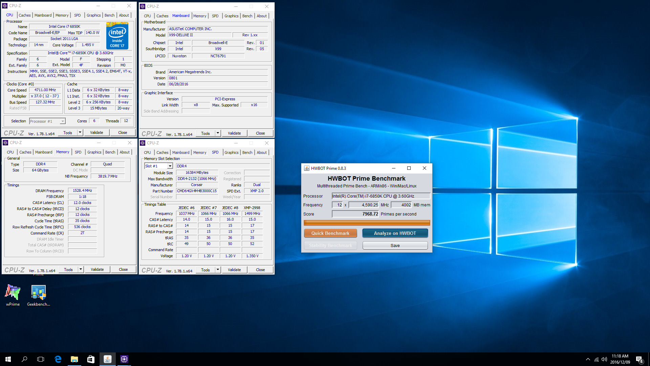Click the XMP-2998 column header
650x366 pixels.
pos(252,208)
